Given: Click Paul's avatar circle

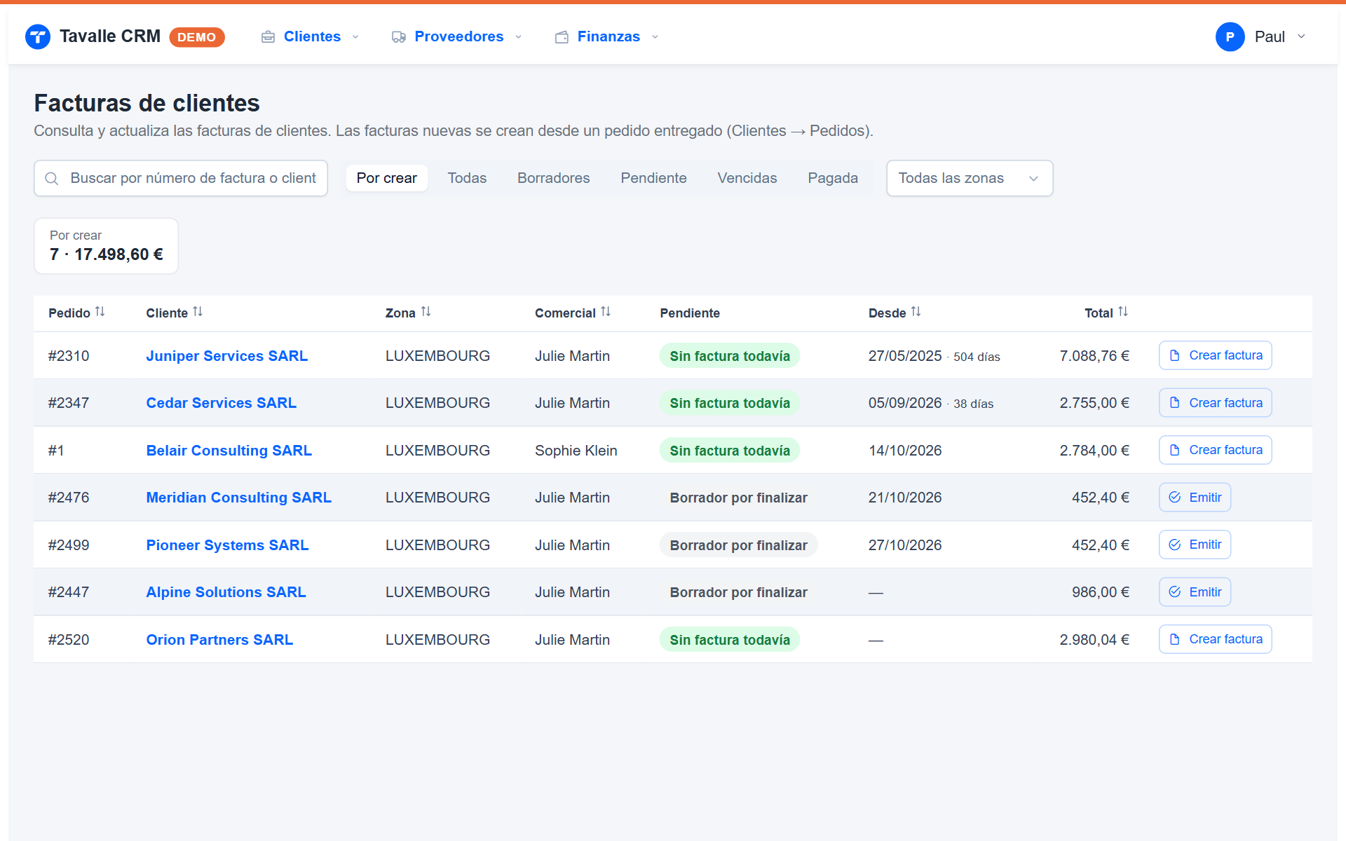Looking at the screenshot, I should tap(1230, 36).
